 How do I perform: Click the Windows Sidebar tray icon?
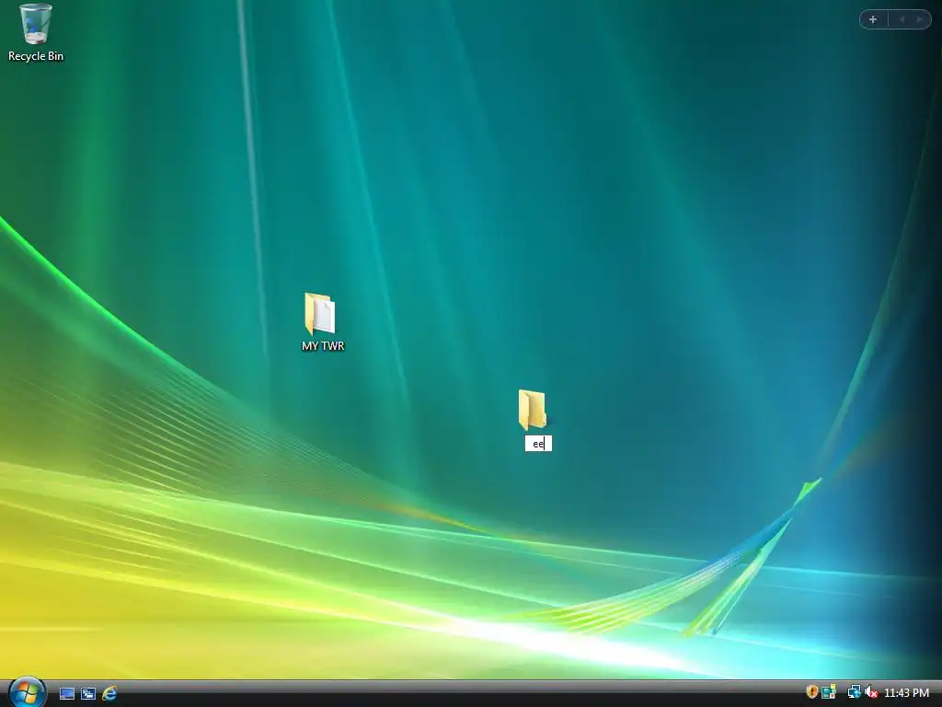(829, 692)
